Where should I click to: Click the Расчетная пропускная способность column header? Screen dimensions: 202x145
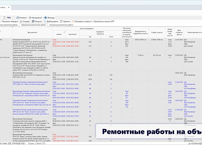127,33
